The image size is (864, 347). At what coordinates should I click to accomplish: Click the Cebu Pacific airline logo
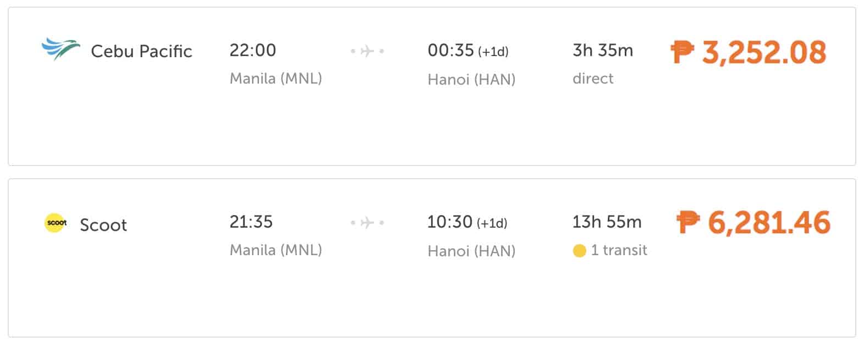[x=60, y=49]
